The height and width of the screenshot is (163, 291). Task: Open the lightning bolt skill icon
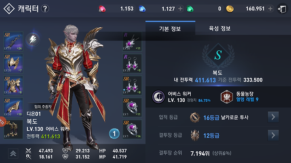tap(33, 40)
